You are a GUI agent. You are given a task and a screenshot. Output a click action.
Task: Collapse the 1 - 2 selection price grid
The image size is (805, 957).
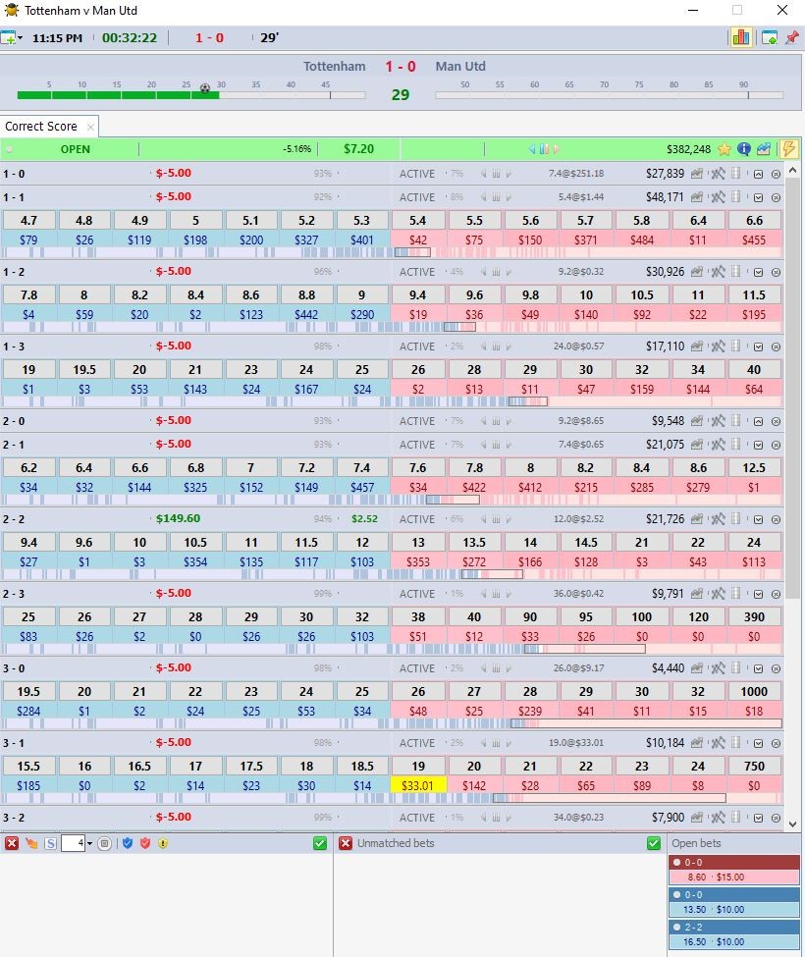pyautogui.click(x=758, y=272)
